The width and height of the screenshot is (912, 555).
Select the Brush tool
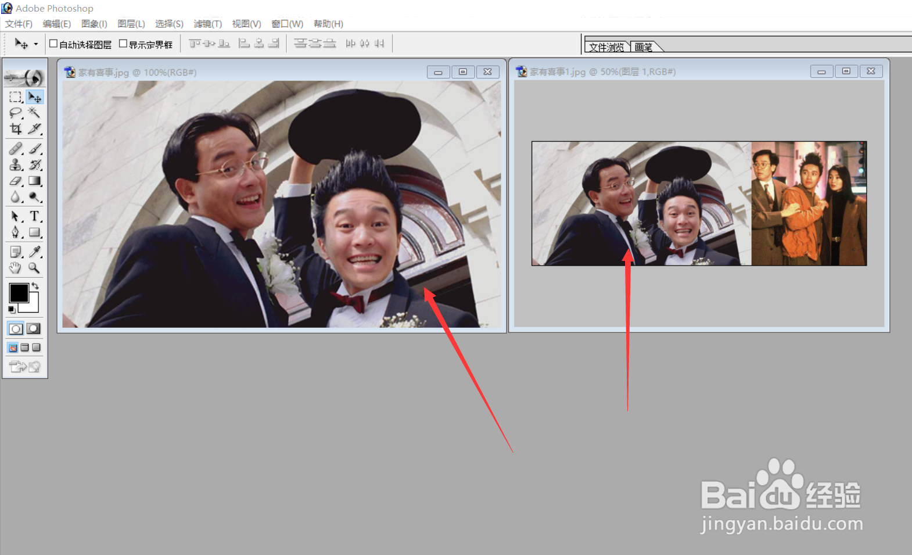tap(35, 149)
